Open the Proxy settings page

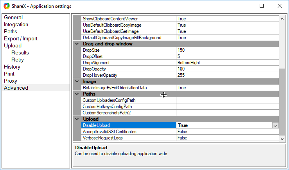11,81
